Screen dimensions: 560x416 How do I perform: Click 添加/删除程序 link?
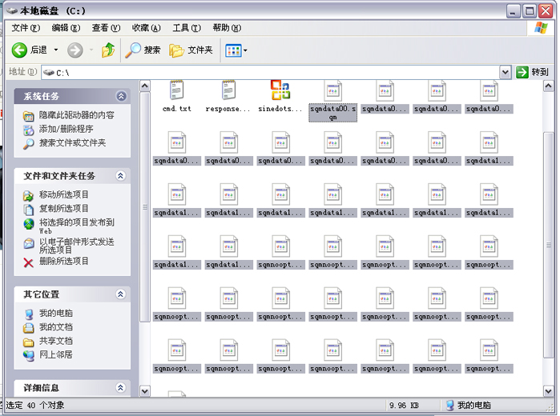[x=66, y=129]
